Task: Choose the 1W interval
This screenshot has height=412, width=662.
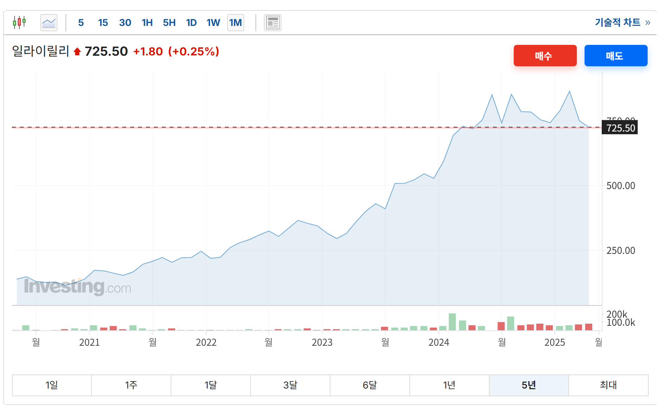Action: [213, 23]
